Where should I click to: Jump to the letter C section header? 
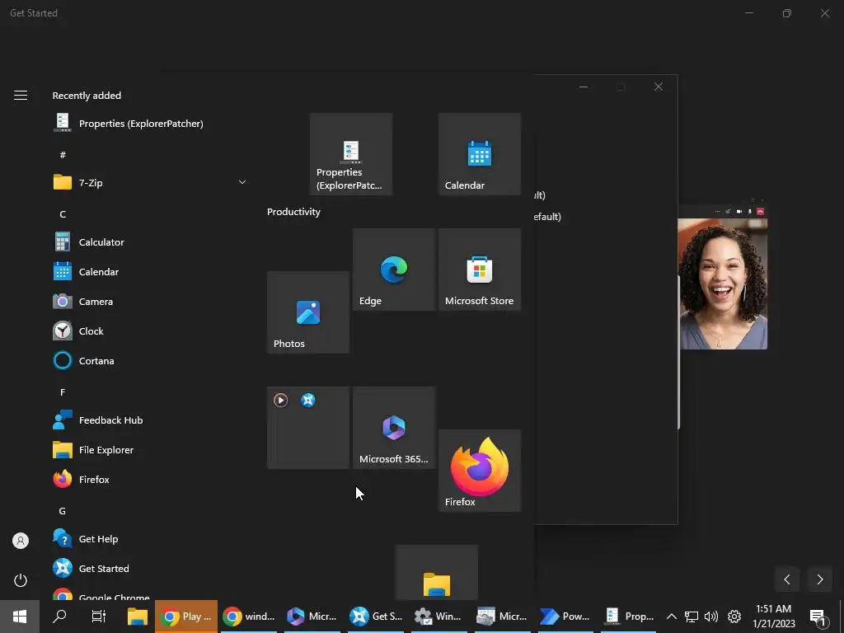(x=63, y=214)
